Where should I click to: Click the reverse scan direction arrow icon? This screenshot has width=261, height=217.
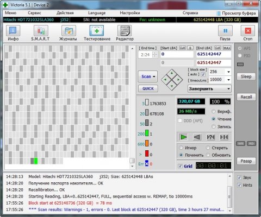pos(197,137)
